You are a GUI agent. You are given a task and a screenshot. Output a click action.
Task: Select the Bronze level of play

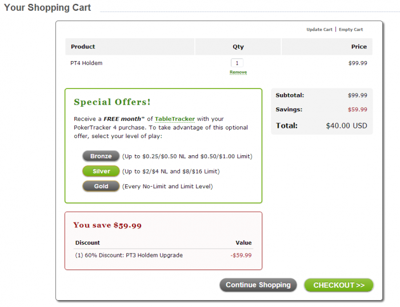(x=101, y=156)
